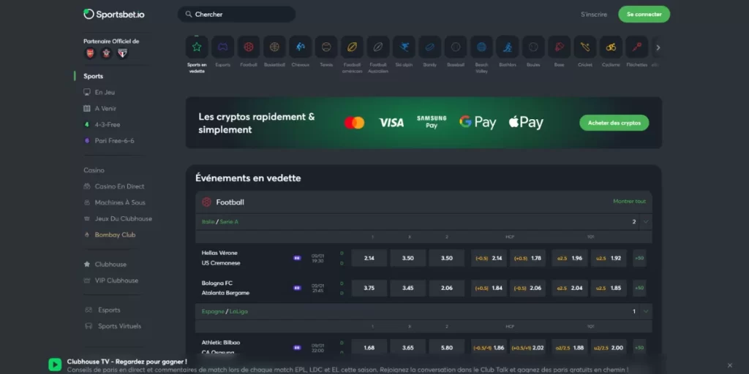Click the Sportsbet.io logo
The width and height of the screenshot is (749, 374).
point(113,15)
